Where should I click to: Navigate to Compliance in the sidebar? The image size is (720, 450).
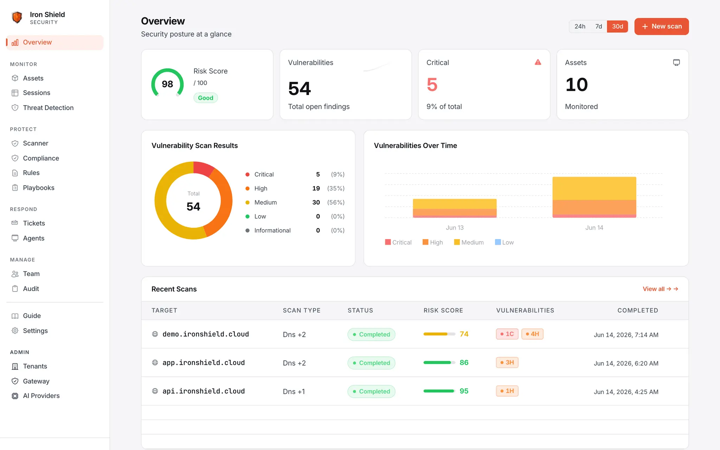55,158
